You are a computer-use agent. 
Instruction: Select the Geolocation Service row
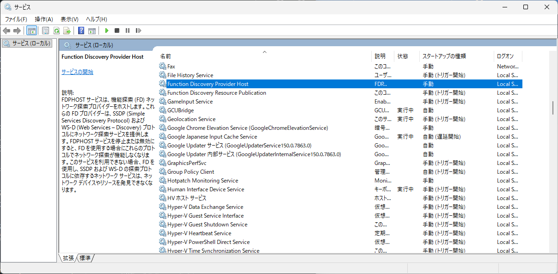click(340, 119)
